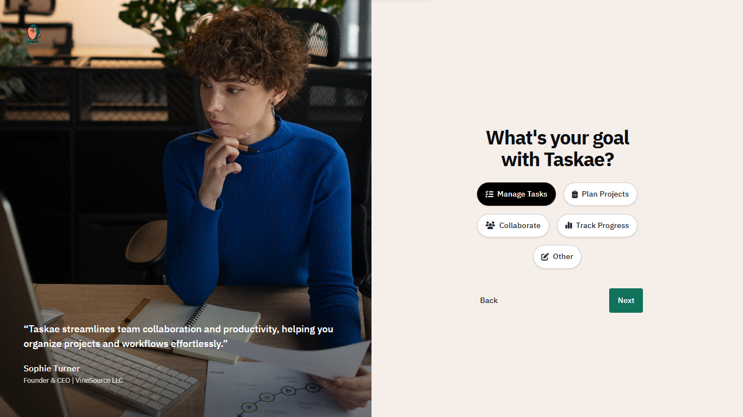Click the clipboard icon on Plan Projects
The width and height of the screenshot is (743, 417).
(x=574, y=194)
